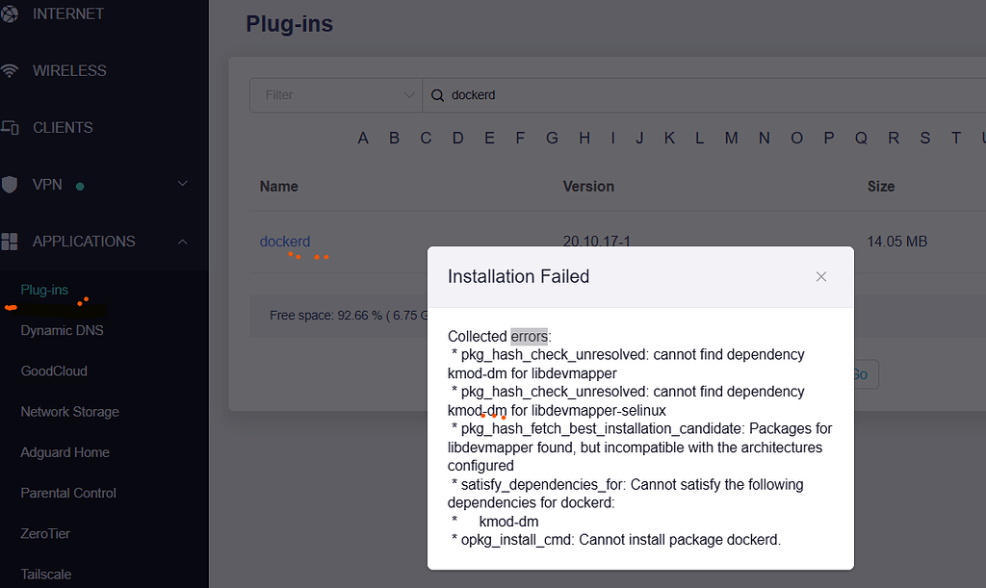Click the search magnifier icon

[437, 95]
